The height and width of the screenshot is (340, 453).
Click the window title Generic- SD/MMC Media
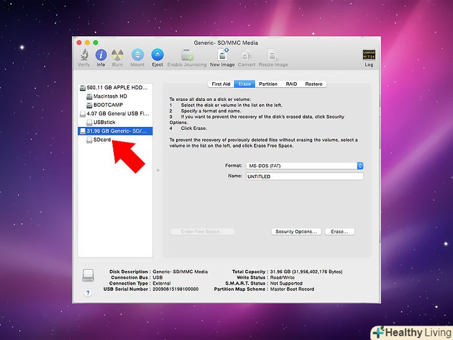226,43
